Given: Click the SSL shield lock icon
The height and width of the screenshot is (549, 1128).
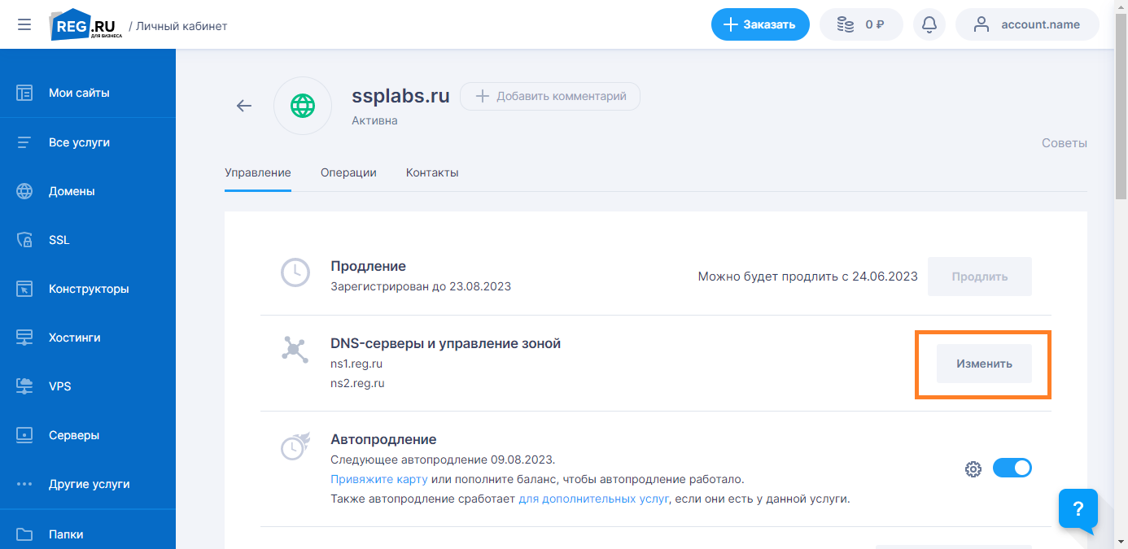Looking at the screenshot, I should (x=24, y=240).
